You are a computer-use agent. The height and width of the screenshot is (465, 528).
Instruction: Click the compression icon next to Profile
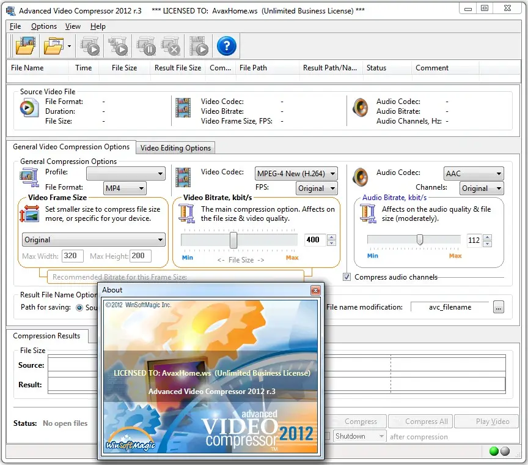29,177
